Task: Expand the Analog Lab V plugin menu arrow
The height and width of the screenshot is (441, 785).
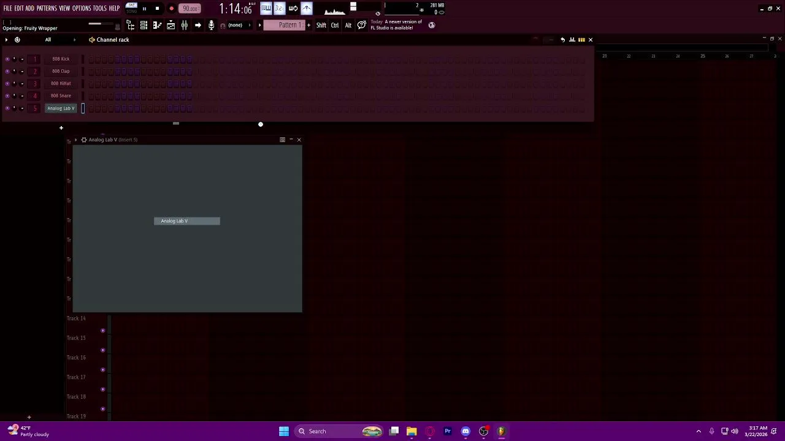Action: pos(76,140)
